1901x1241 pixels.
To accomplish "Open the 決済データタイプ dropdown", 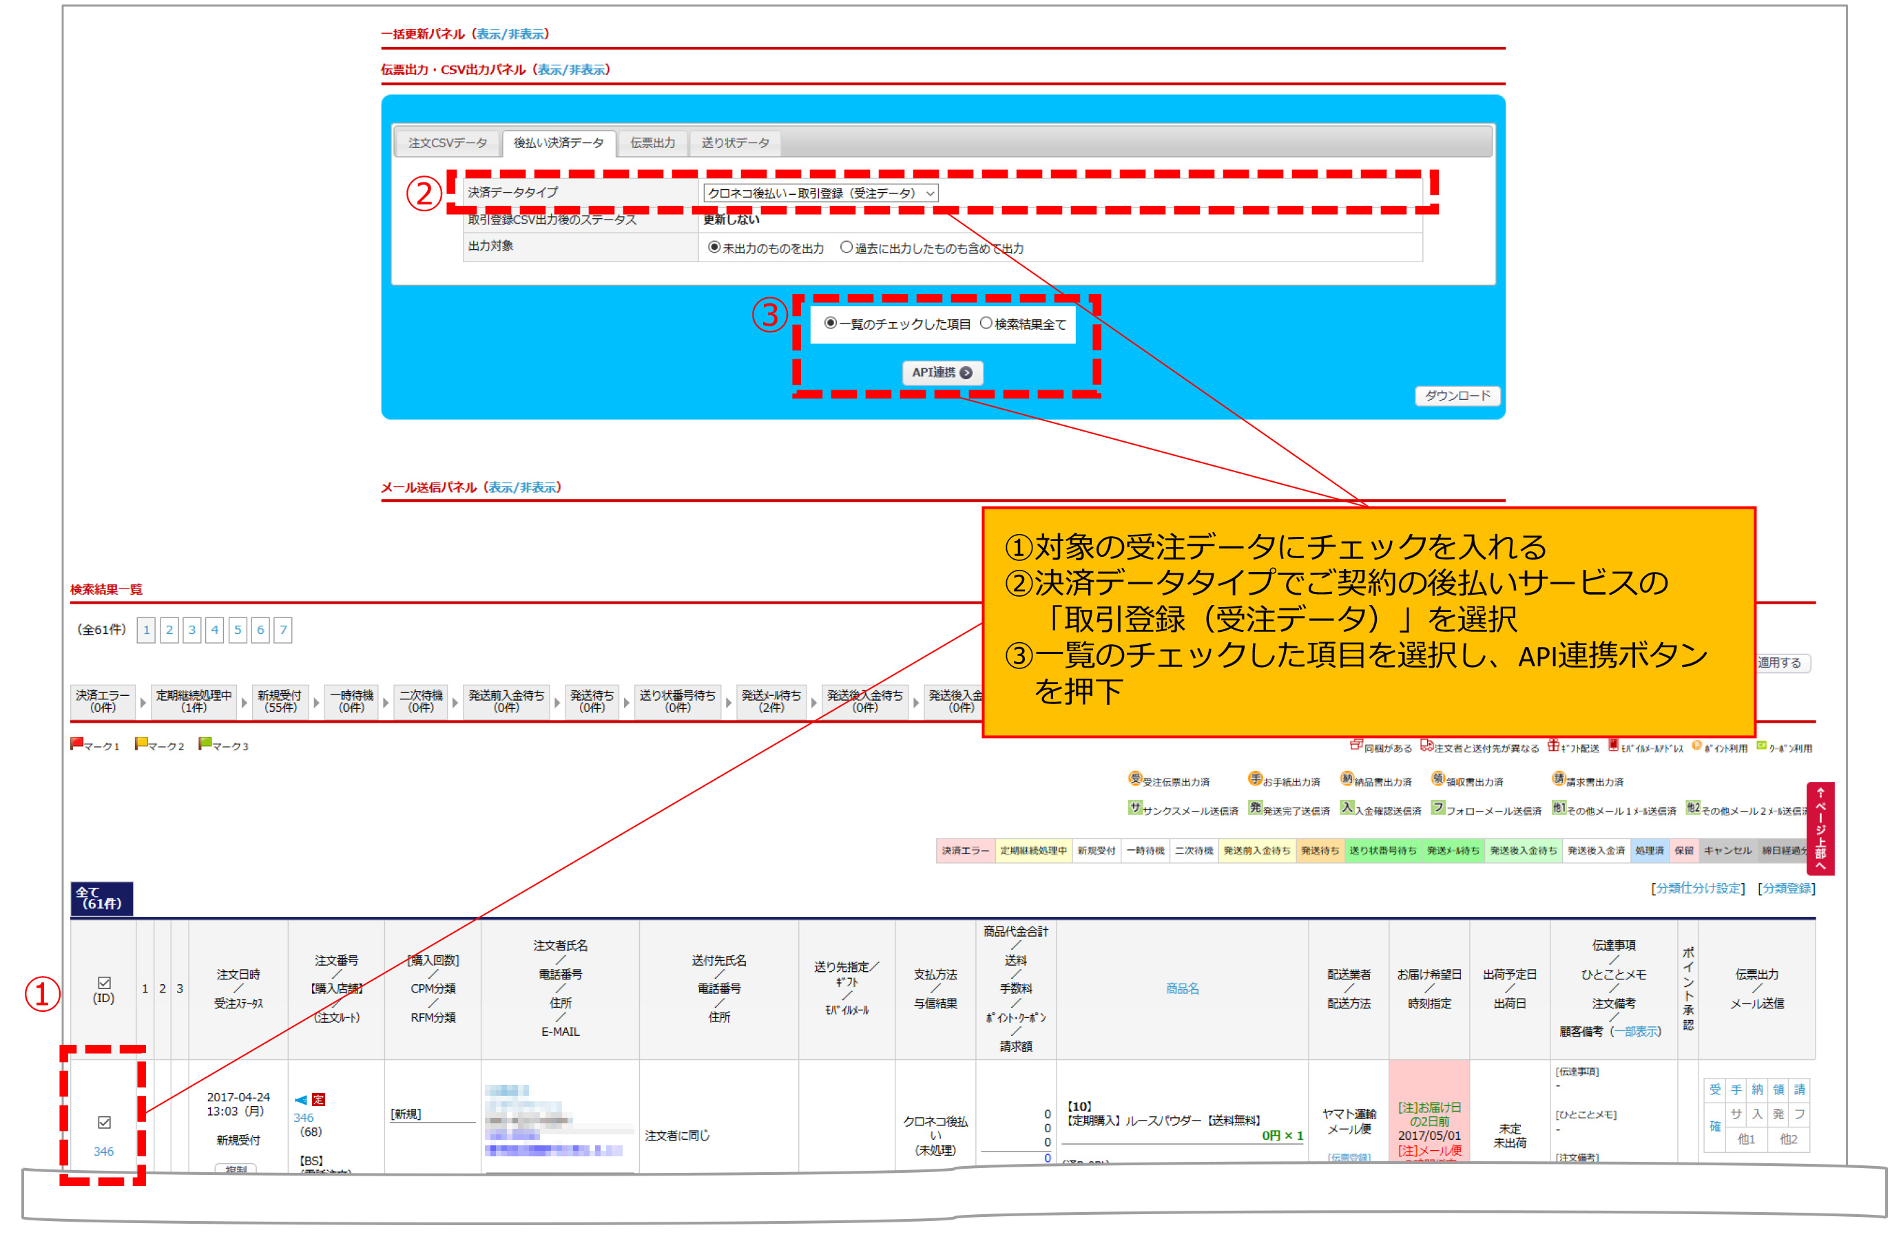I will coord(820,193).
